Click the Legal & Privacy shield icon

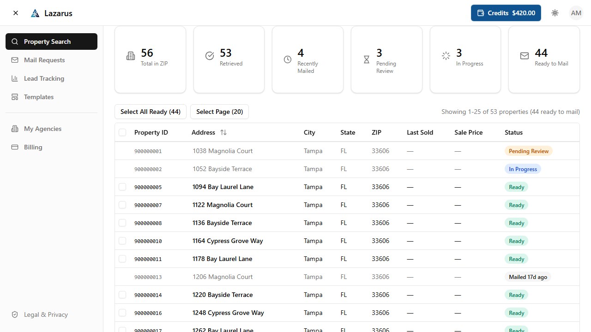coord(15,314)
